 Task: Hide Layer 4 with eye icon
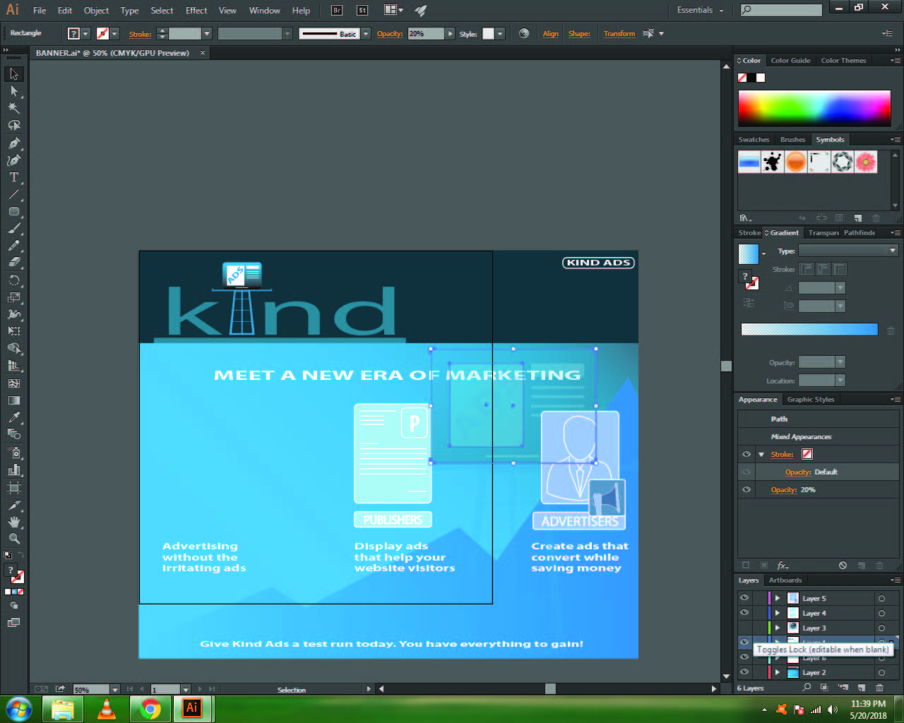click(x=744, y=613)
